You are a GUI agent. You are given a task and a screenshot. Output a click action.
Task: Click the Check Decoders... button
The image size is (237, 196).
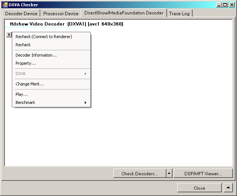140,173
